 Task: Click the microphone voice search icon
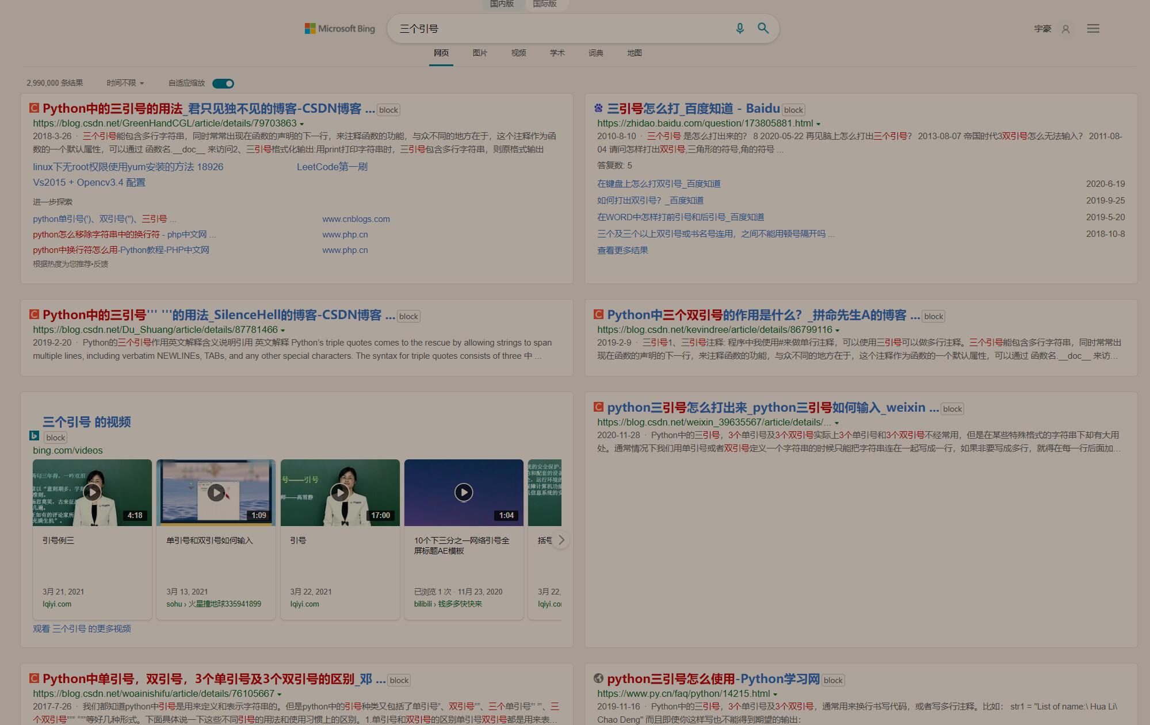[x=740, y=28]
